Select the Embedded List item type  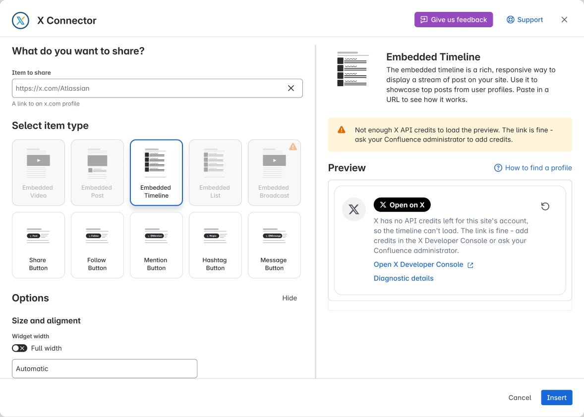215,173
